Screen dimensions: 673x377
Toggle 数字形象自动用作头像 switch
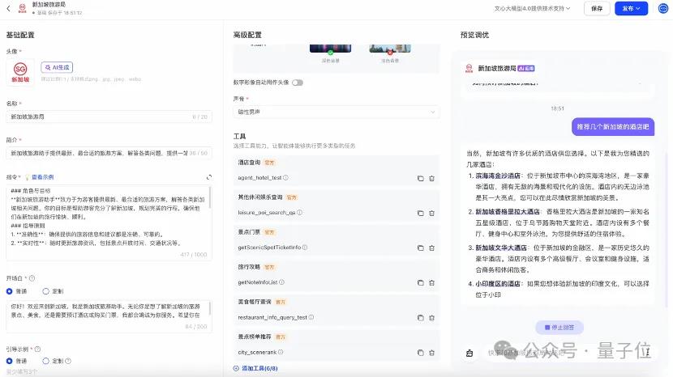coord(298,83)
